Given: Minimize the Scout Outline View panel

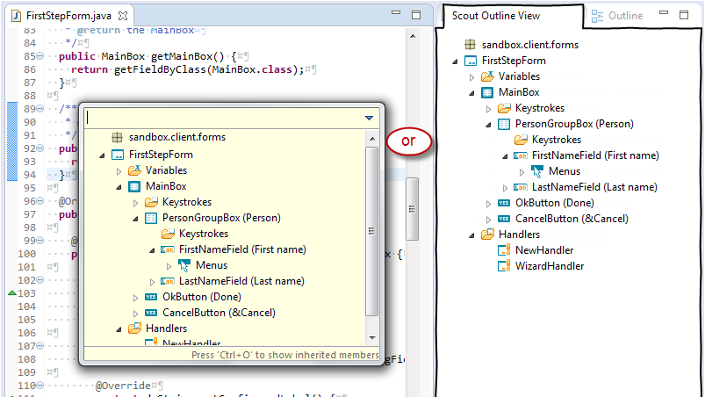Looking at the screenshot, I should 664,13.
